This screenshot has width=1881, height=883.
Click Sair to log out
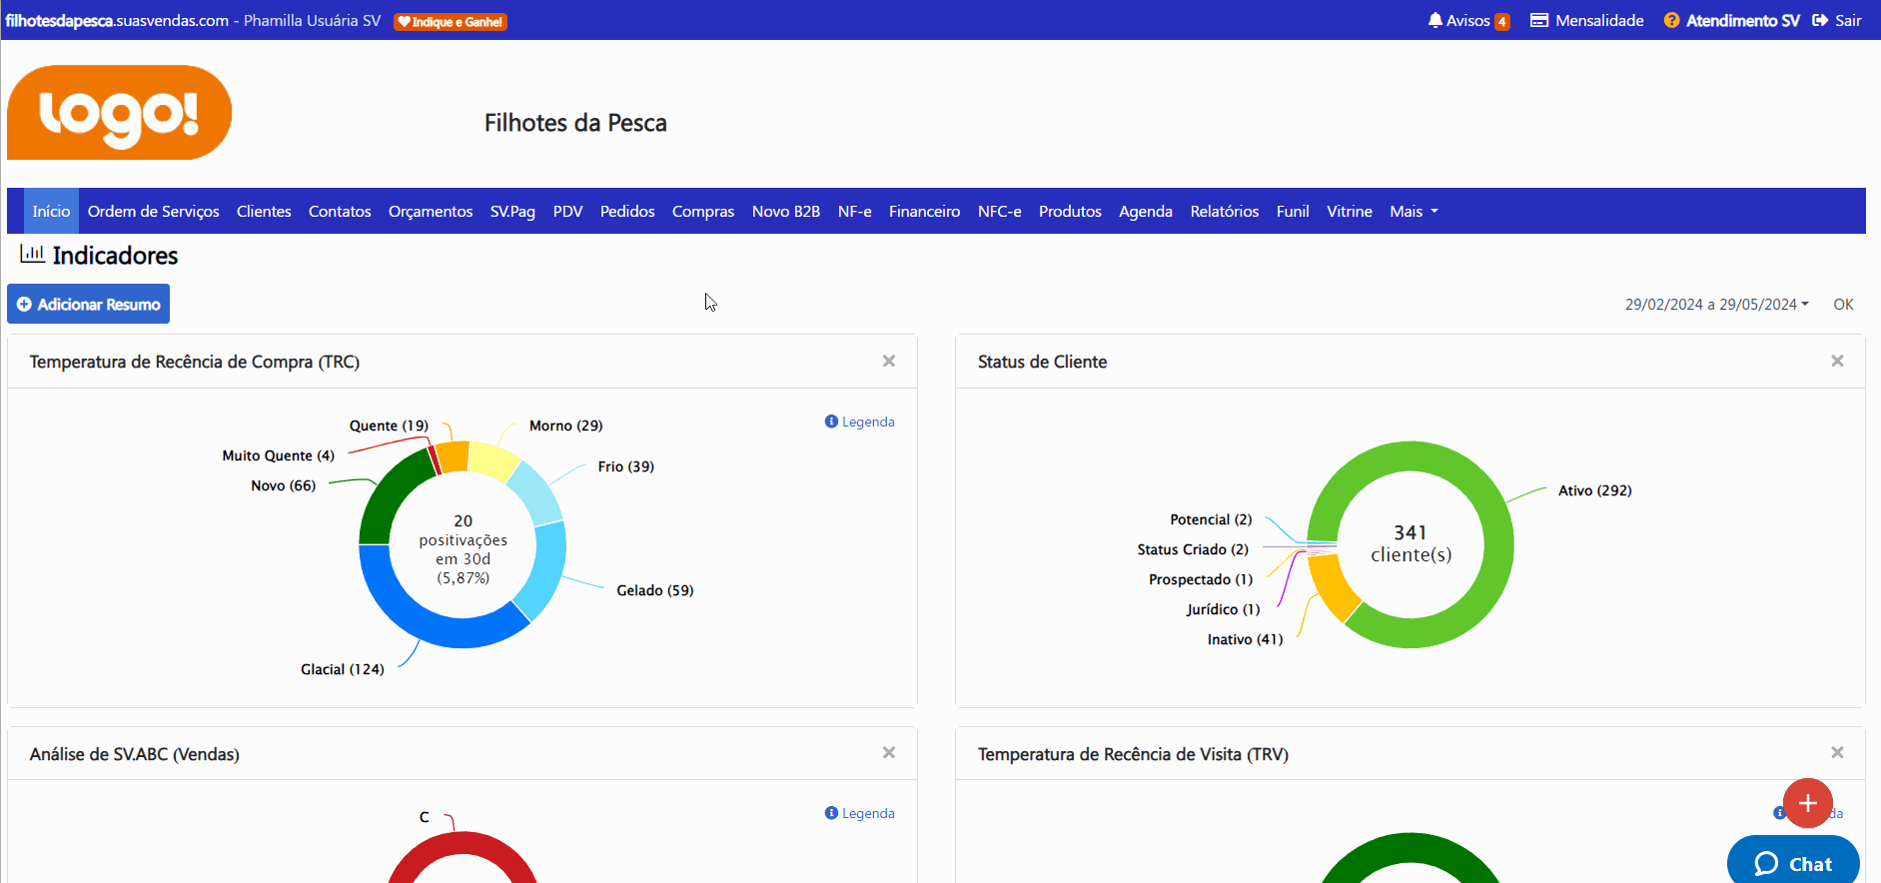click(x=1837, y=21)
